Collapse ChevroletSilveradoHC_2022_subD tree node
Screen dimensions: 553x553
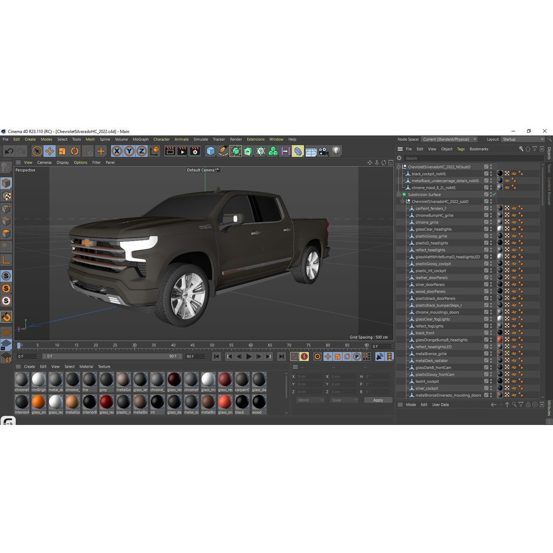coord(402,201)
